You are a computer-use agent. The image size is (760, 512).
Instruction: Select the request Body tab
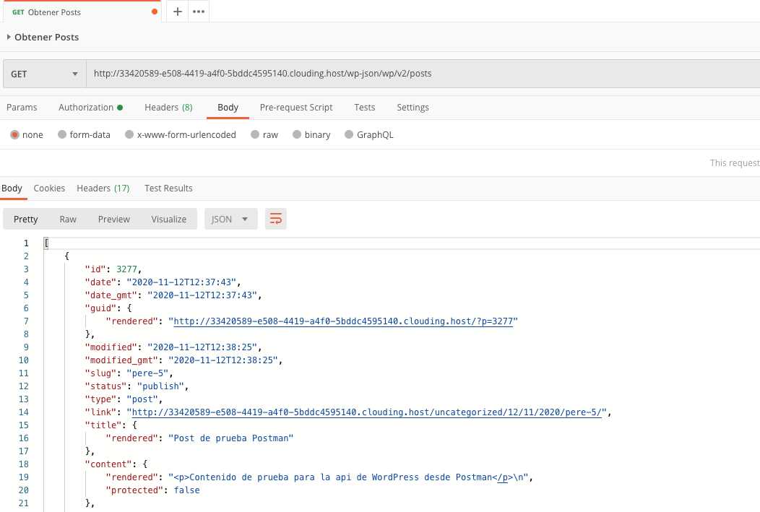(x=228, y=108)
